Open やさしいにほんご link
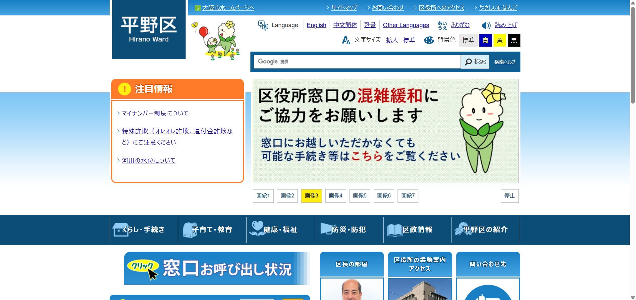636x300 pixels. pos(498,8)
